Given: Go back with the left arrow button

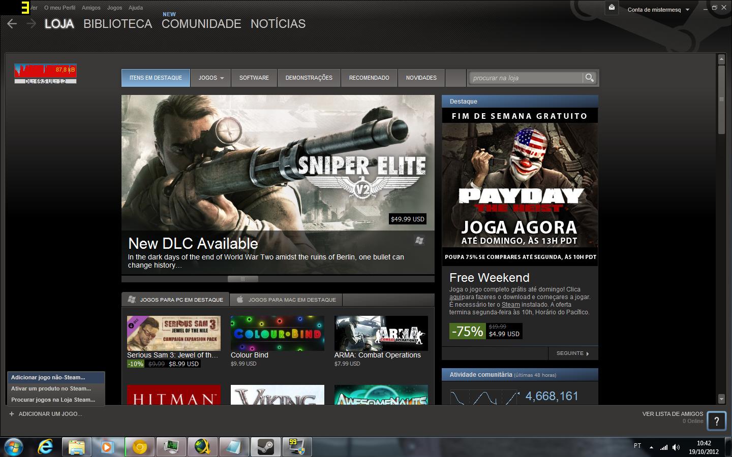Looking at the screenshot, I should pyautogui.click(x=12, y=23).
